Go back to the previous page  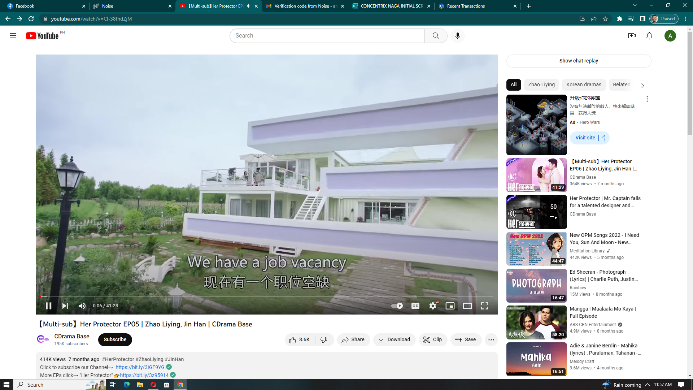click(x=8, y=19)
